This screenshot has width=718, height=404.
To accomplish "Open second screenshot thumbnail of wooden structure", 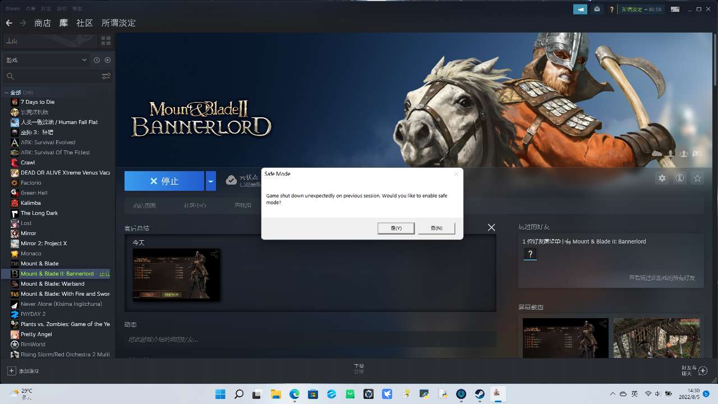I will point(656,338).
